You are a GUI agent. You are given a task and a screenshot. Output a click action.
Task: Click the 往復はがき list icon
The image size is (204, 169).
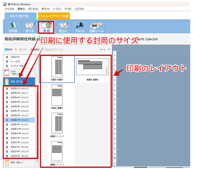(x=7, y=57)
